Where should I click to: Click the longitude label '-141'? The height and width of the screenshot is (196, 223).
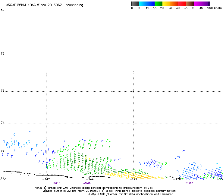[x=133, y=179]
